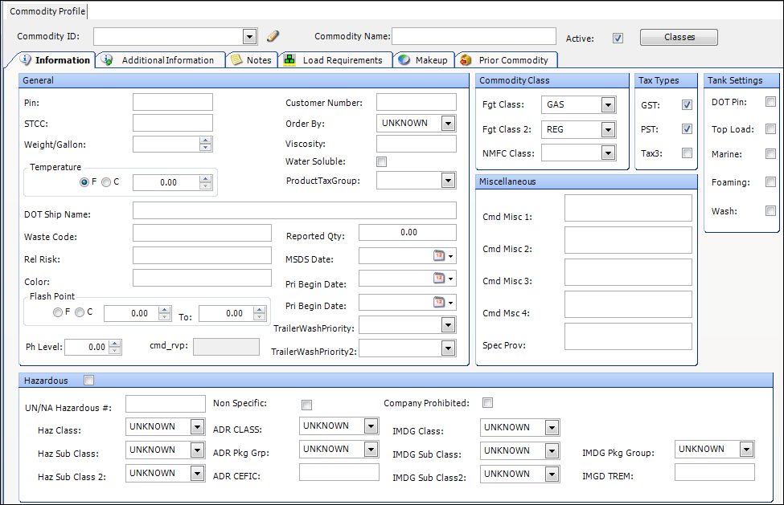Toggle the Active checkbox

(x=618, y=38)
